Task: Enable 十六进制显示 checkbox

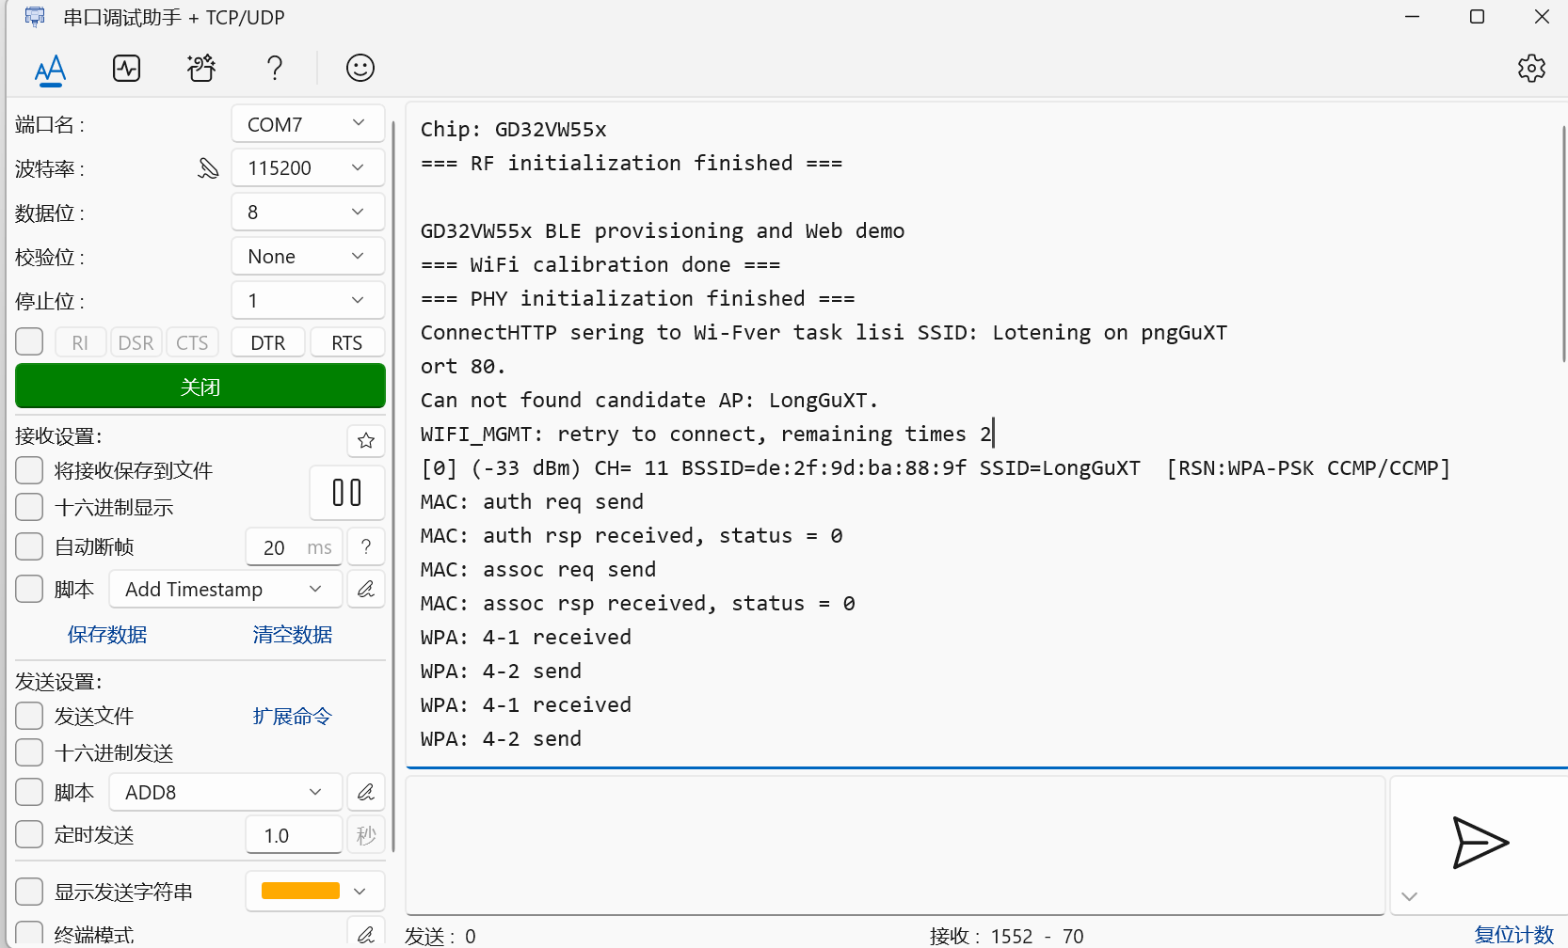Action: coord(29,507)
